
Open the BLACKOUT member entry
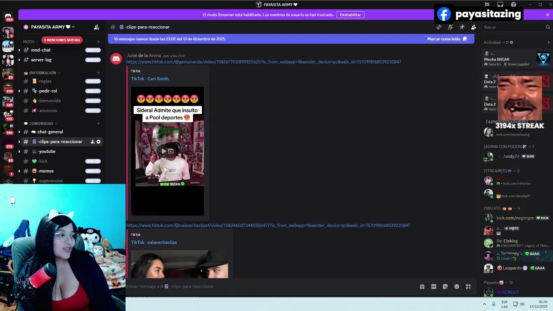click(516, 292)
